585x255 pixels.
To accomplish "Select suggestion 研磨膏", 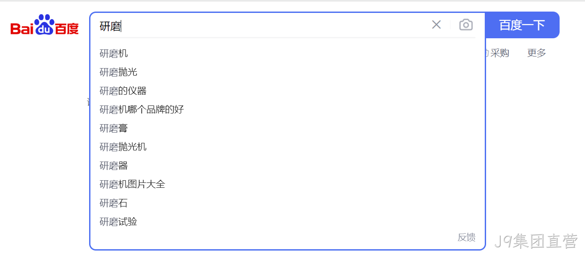I will point(287,128).
